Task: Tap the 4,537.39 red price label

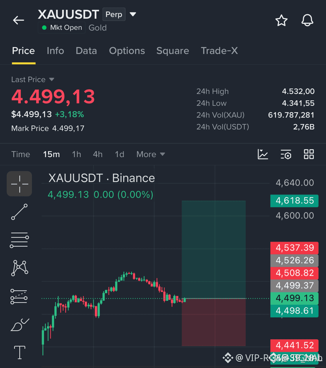Action: point(295,248)
